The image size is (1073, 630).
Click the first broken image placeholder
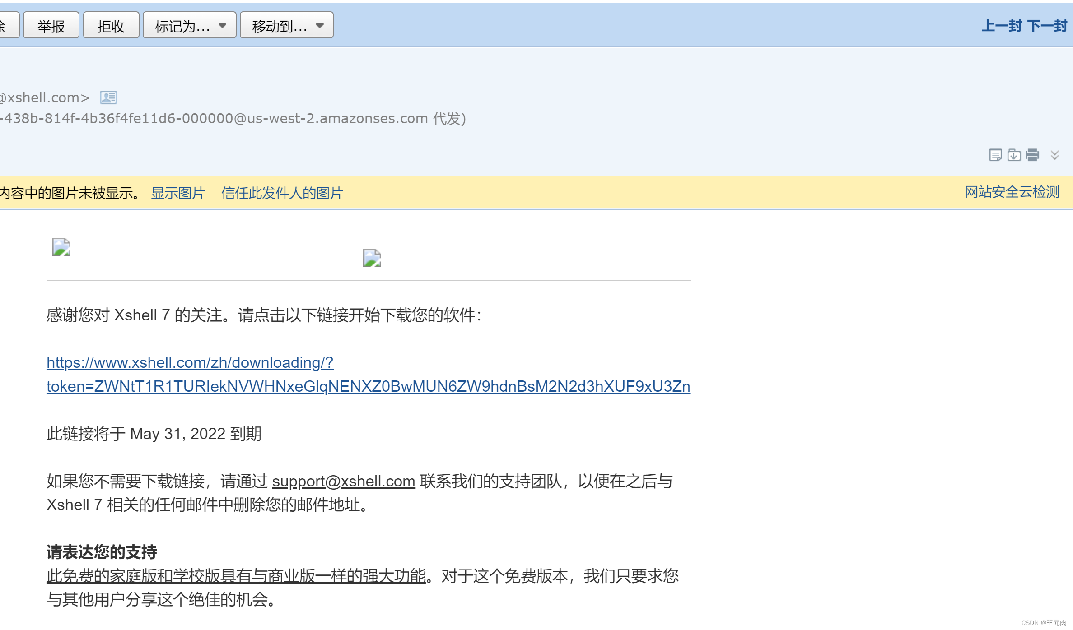click(x=61, y=247)
